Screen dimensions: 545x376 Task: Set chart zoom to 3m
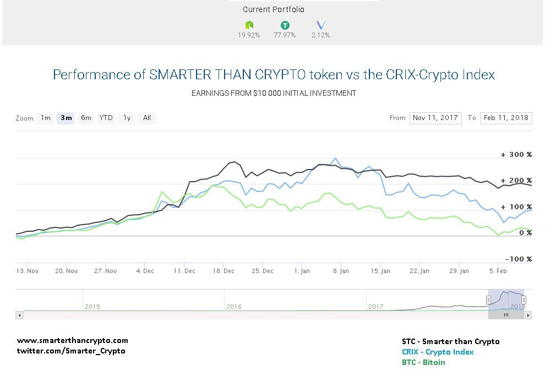pos(66,118)
